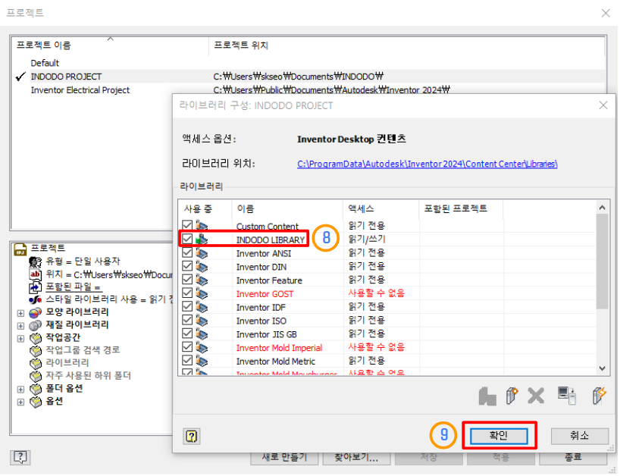Screen dimensions: 620x476
Task: Click the Inventor GOST library icon
Action: 202,293
